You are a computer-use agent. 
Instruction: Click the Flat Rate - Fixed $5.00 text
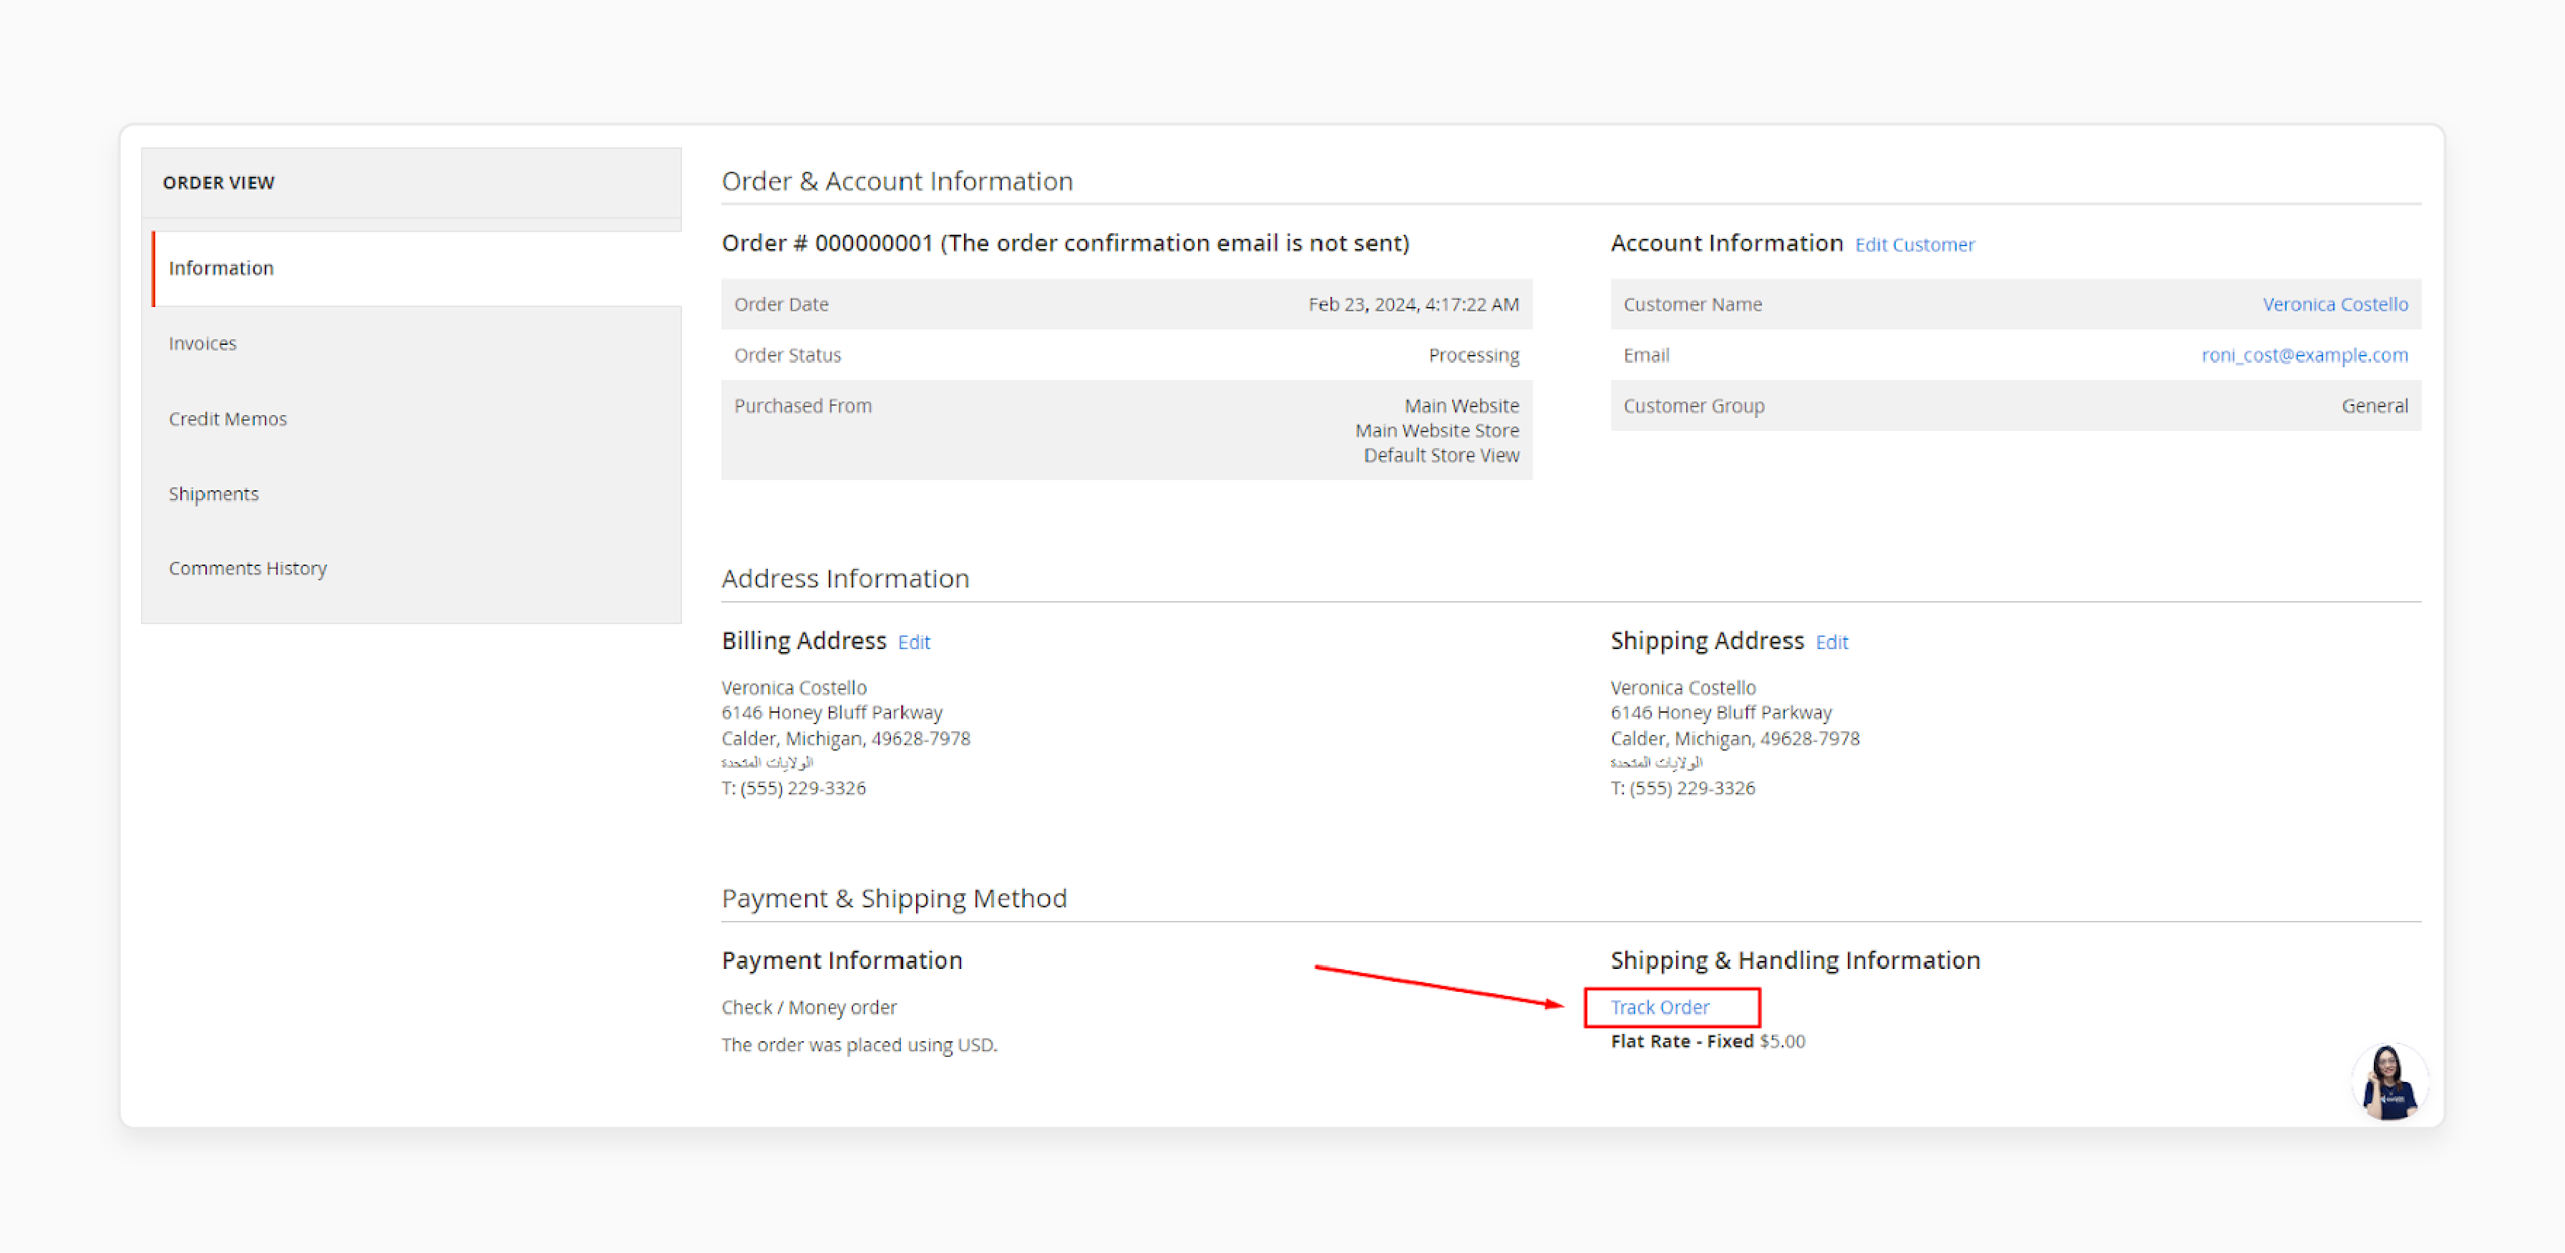point(1707,1041)
